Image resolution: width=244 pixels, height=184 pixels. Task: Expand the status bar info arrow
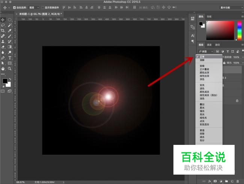point(63,182)
